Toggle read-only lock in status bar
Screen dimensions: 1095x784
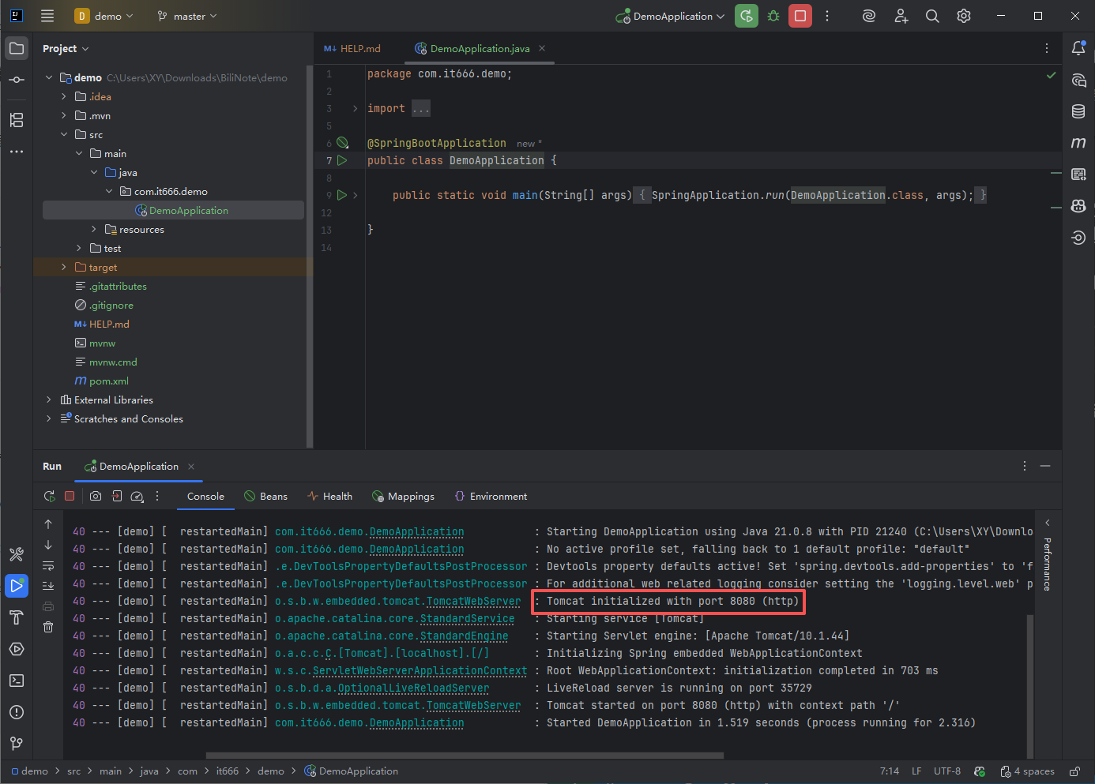tap(1074, 771)
